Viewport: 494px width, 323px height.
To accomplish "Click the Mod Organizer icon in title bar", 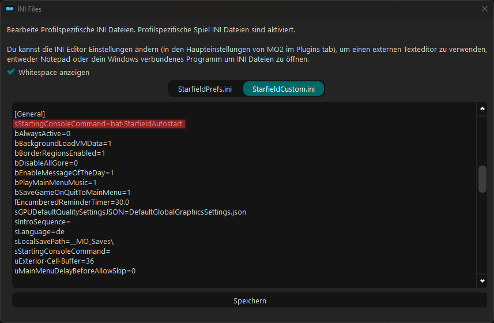I will [10, 9].
